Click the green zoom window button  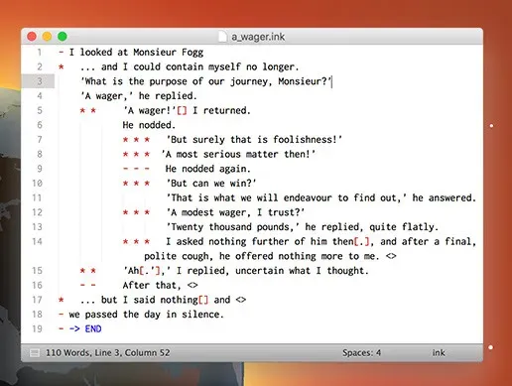[x=63, y=36]
